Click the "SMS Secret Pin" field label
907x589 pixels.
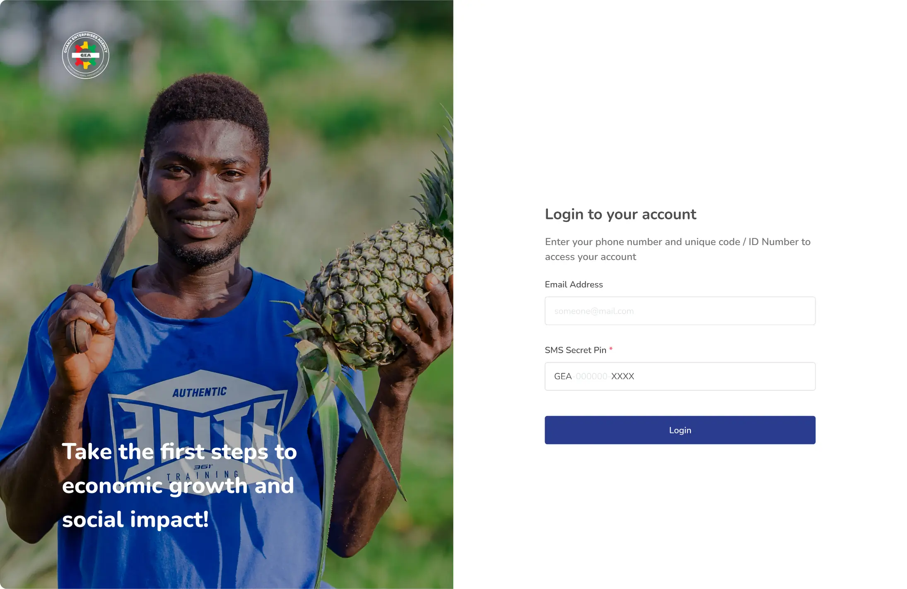coord(575,350)
